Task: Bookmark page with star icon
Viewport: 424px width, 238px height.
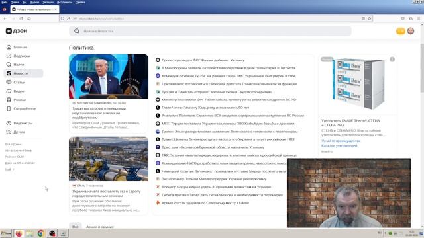Action: point(370,19)
